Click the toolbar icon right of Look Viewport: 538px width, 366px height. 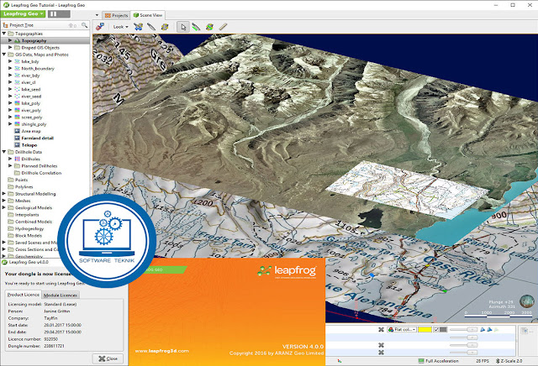click(138, 26)
